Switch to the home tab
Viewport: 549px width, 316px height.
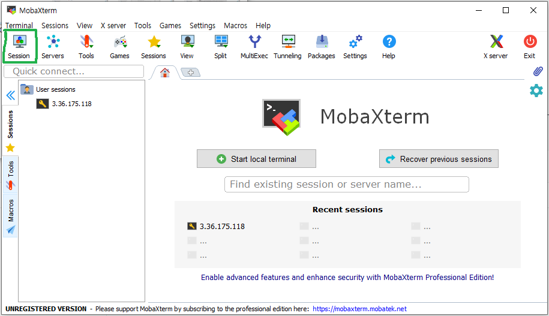pyautogui.click(x=165, y=73)
